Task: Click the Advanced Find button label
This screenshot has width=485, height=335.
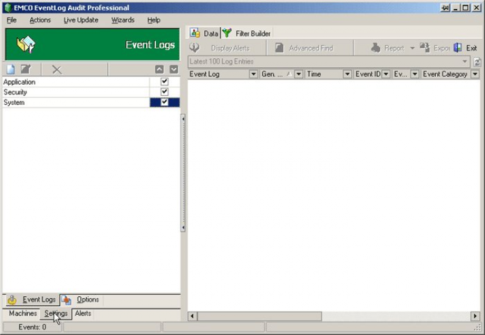Action: [311, 49]
